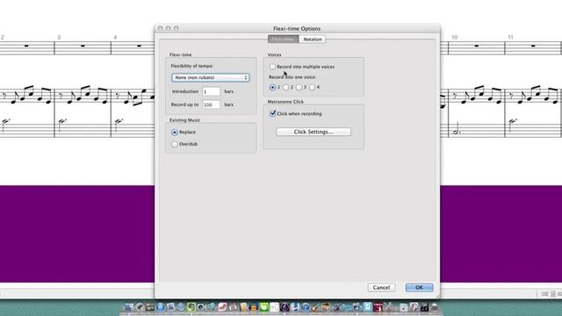Select voice 1 radio button

point(272,87)
